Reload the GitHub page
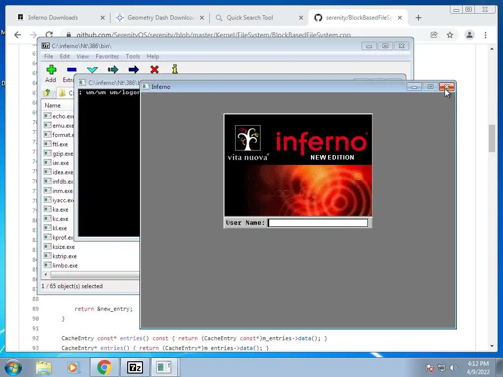This screenshot has height=377, width=503. [49, 35]
